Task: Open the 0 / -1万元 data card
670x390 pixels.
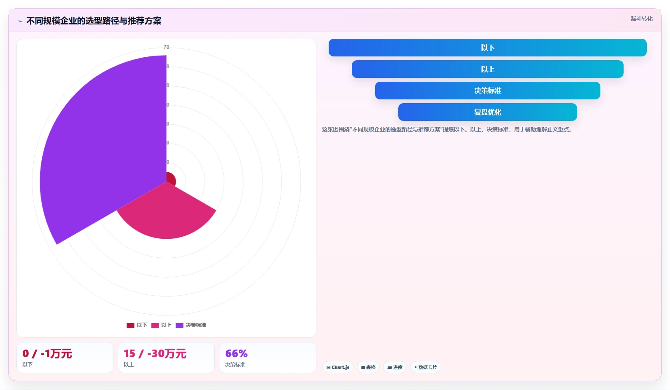Action: pyautogui.click(x=65, y=358)
